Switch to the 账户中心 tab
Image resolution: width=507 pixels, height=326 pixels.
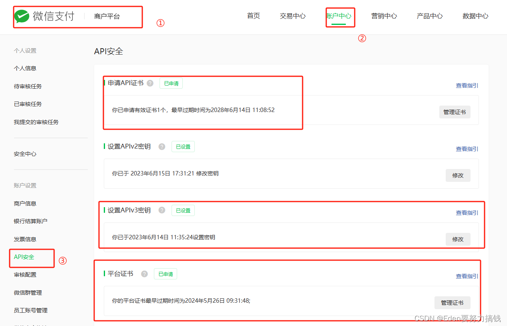(340, 16)
